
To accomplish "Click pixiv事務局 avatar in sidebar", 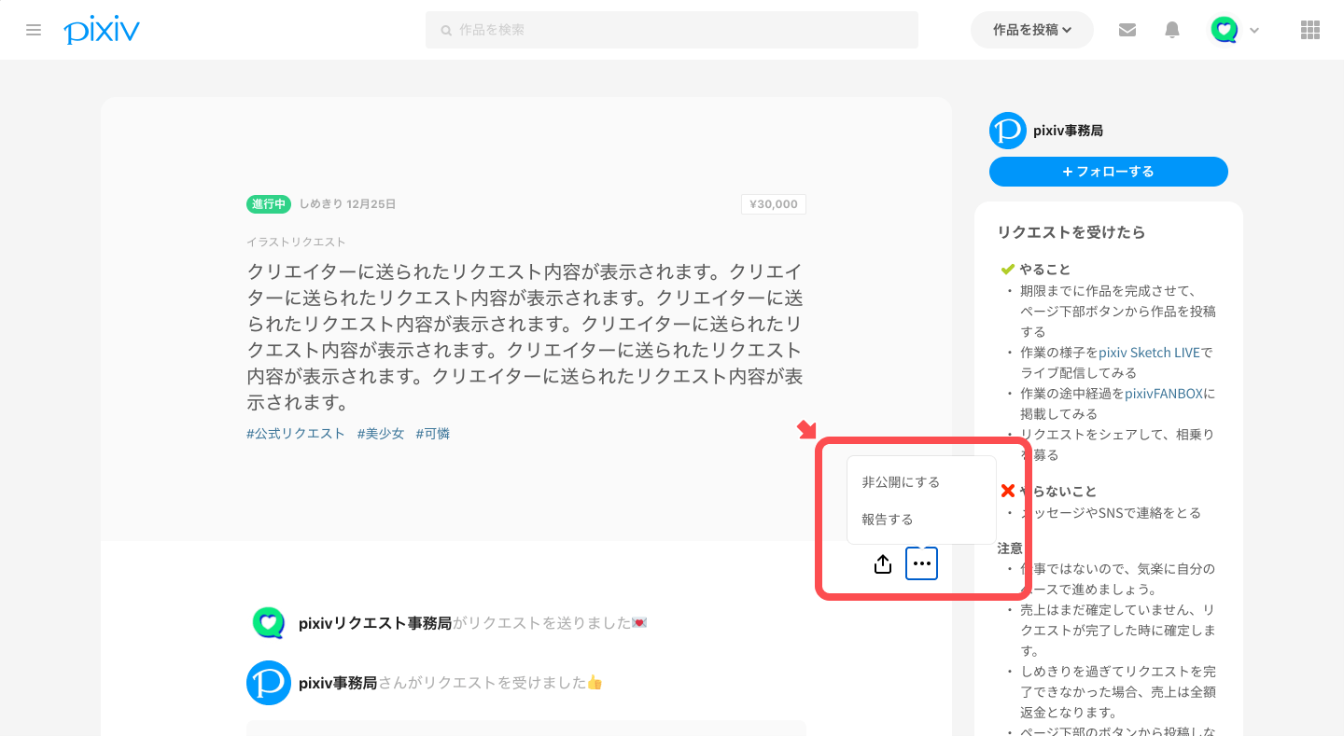I will pyautogui.click(x=1007, y=131).
